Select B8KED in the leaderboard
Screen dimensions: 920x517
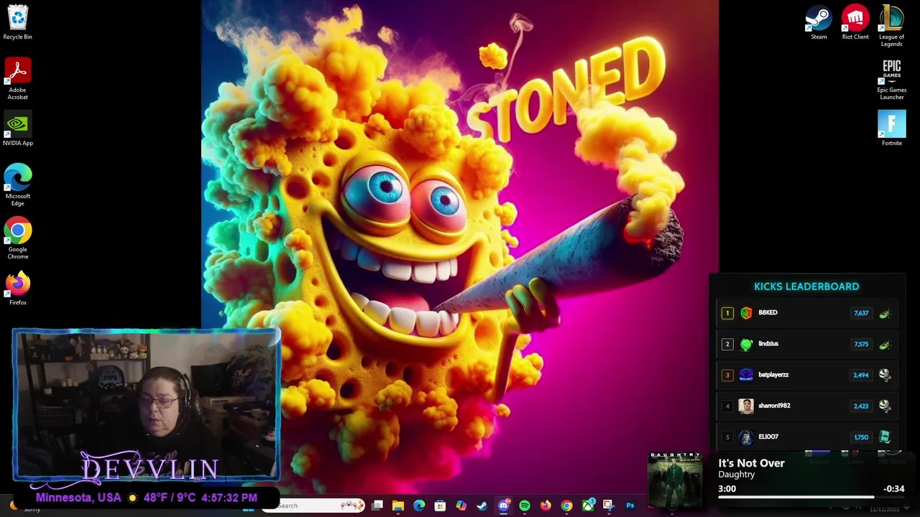tap(806, 313)
